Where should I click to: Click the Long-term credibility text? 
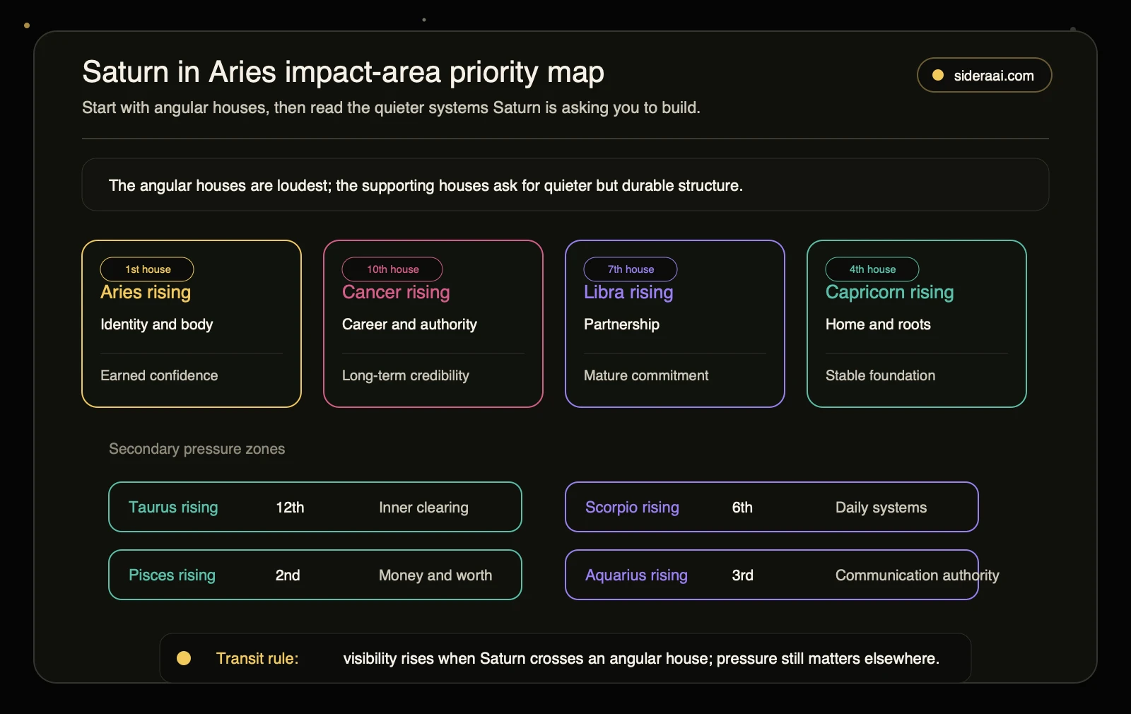coord(406,375)
